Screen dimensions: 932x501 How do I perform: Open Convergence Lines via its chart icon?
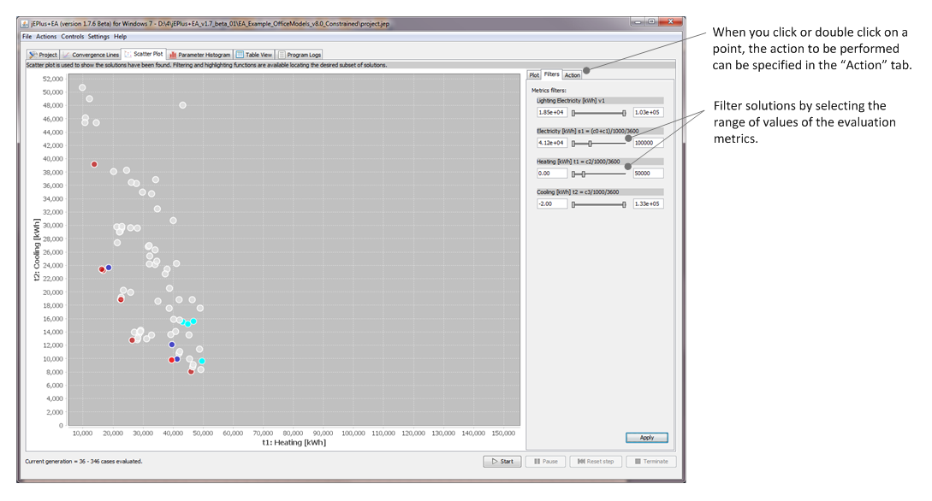pyautogui.click(x=66, y=55)
